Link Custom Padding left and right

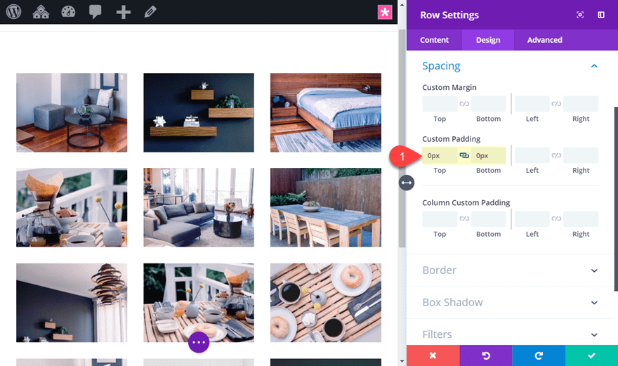click(x=556, y=155)
